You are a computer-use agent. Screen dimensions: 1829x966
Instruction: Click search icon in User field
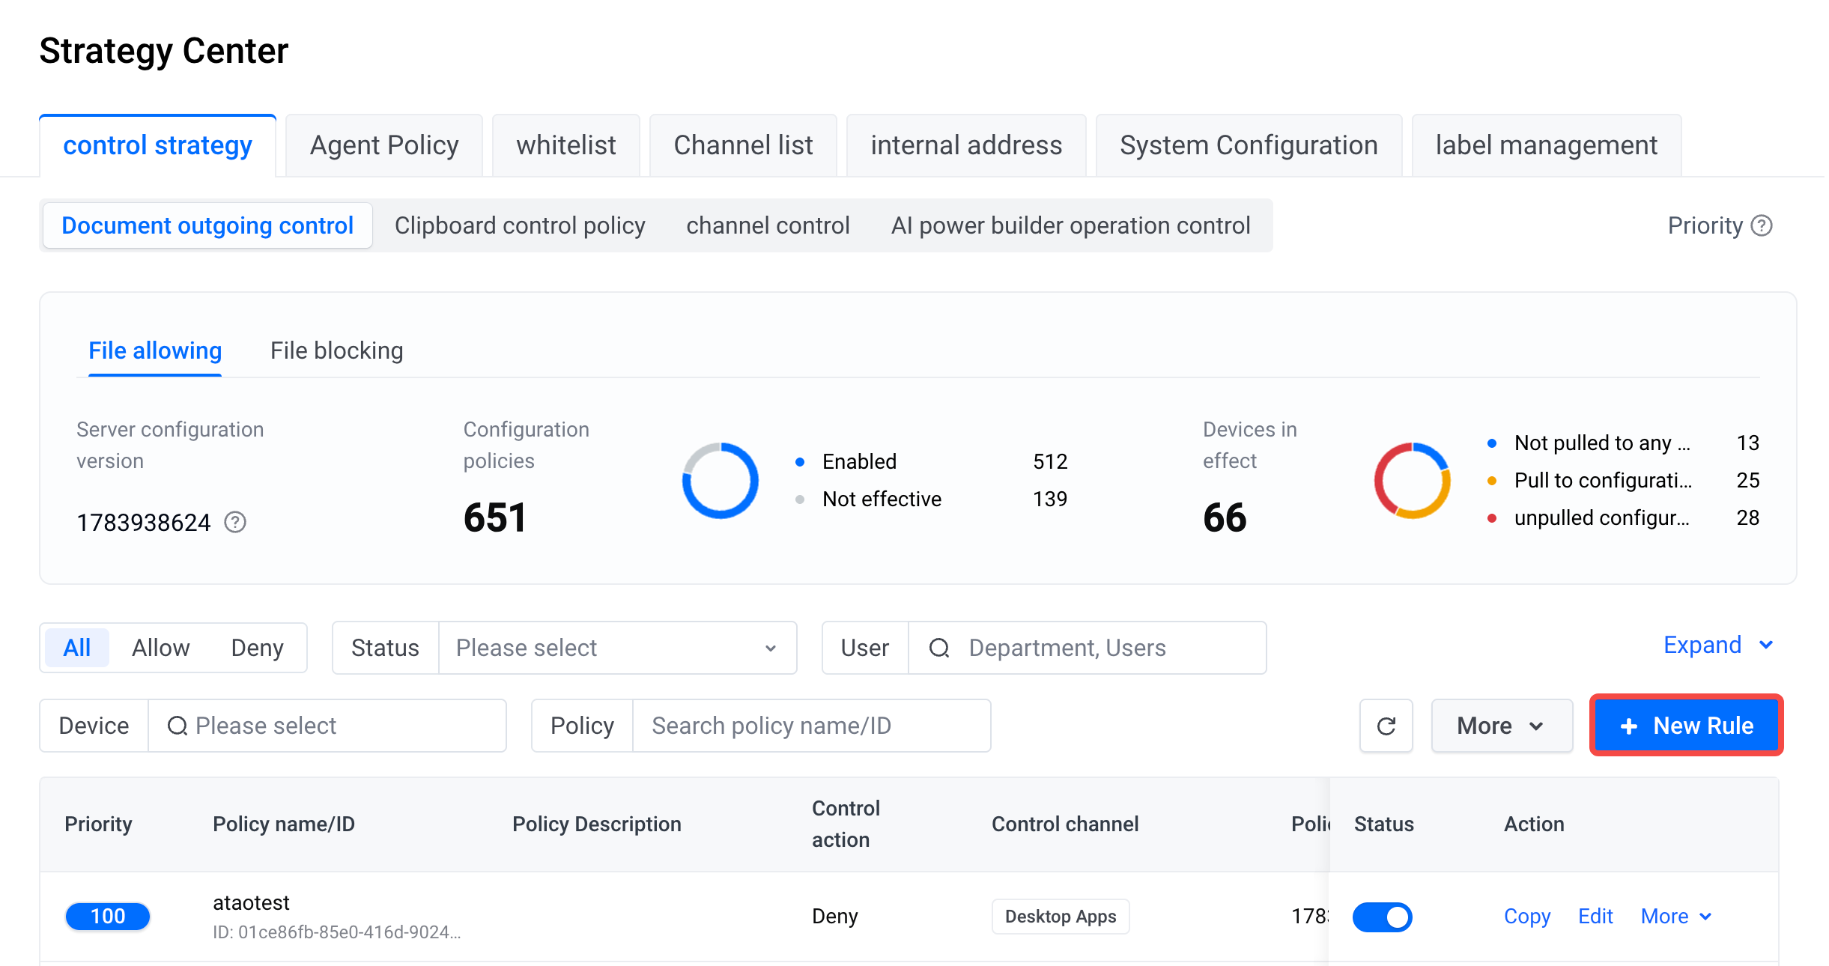pos(939,648)
